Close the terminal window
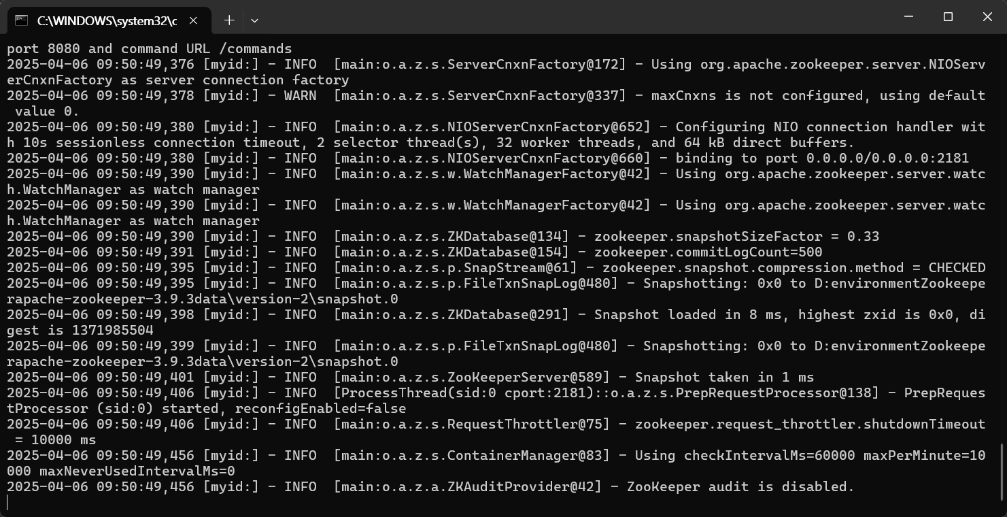Image resolution: width=1007 pixels, height=517 pixels. tap(987, 17)
